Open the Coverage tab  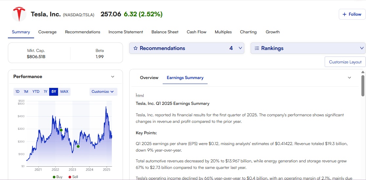(47, 32)
